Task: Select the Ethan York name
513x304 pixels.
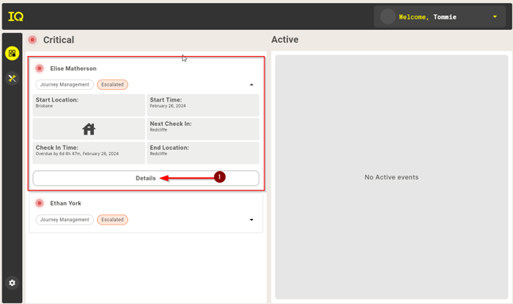Action: coord(66,203)
